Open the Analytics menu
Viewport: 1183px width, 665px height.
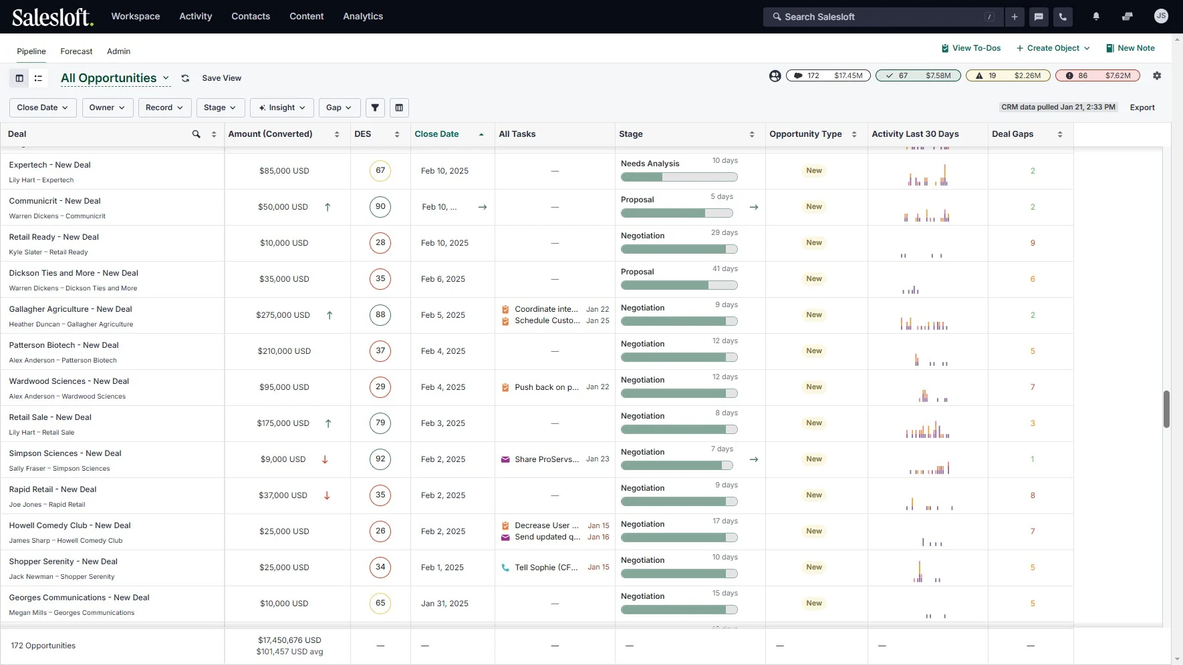point(363,16)
